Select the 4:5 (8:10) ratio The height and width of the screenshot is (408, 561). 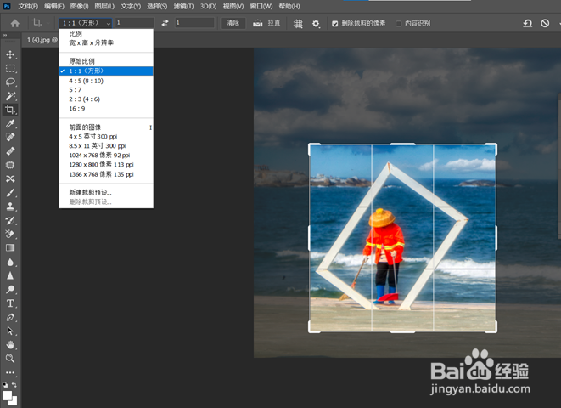106,81
